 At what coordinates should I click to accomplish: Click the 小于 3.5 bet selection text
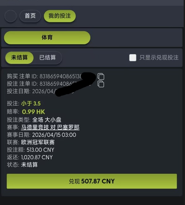[x=31, y=103]
